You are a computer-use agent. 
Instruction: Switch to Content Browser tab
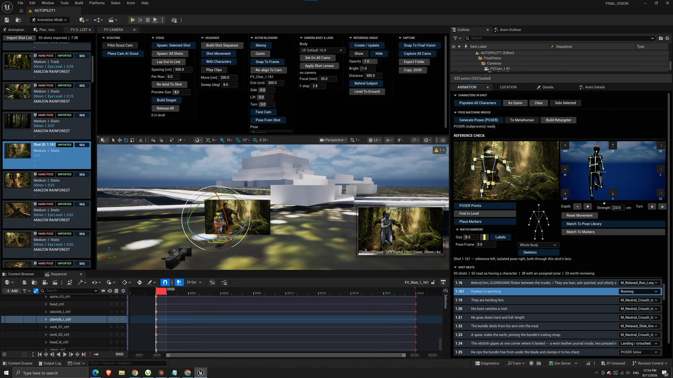click(18, 274)
